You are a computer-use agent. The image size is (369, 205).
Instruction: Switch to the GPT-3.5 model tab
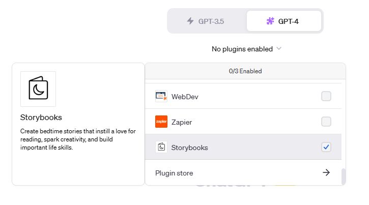(x=207, y=21)
